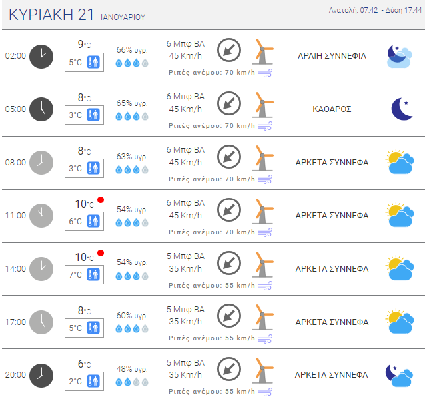
Task: Click the feels-like thermometer icon at 14:00
Action: pos(93,274)
